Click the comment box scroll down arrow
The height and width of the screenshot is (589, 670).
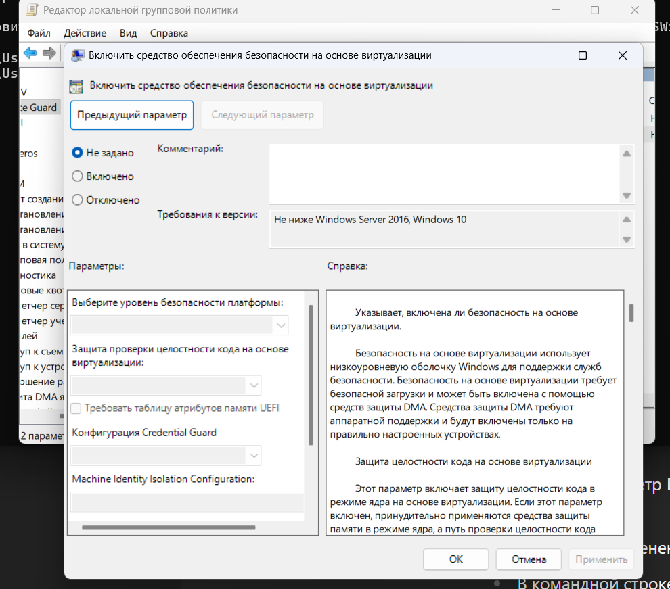click(x=627, y=195)
